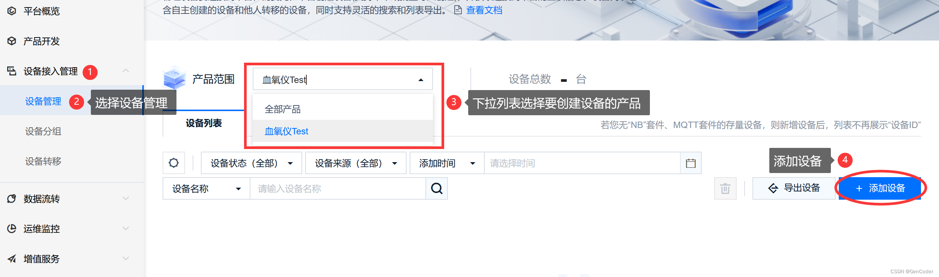The height and width of the screenshot is (277, 939).
Task: Click the trash delete icon
Action: (x=725, y=188)
